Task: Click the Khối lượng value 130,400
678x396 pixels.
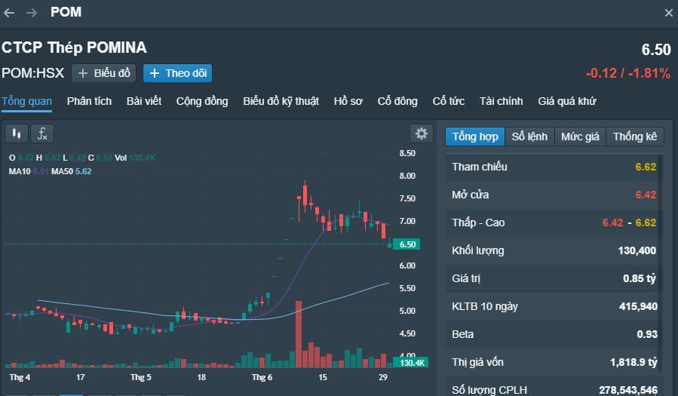Action: point(637,250)
